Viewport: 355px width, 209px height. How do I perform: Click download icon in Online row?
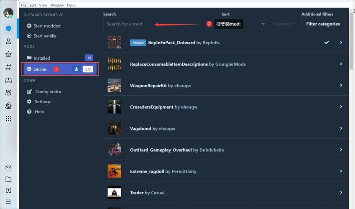point(76,69)
